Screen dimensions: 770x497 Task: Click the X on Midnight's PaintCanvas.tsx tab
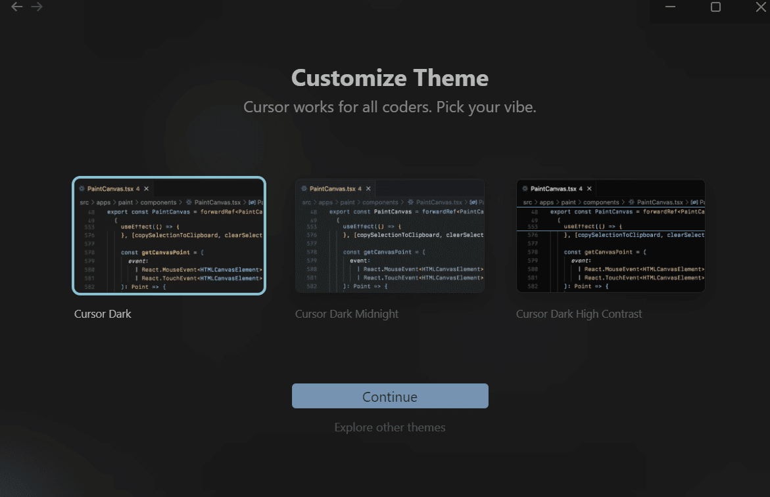367,188
